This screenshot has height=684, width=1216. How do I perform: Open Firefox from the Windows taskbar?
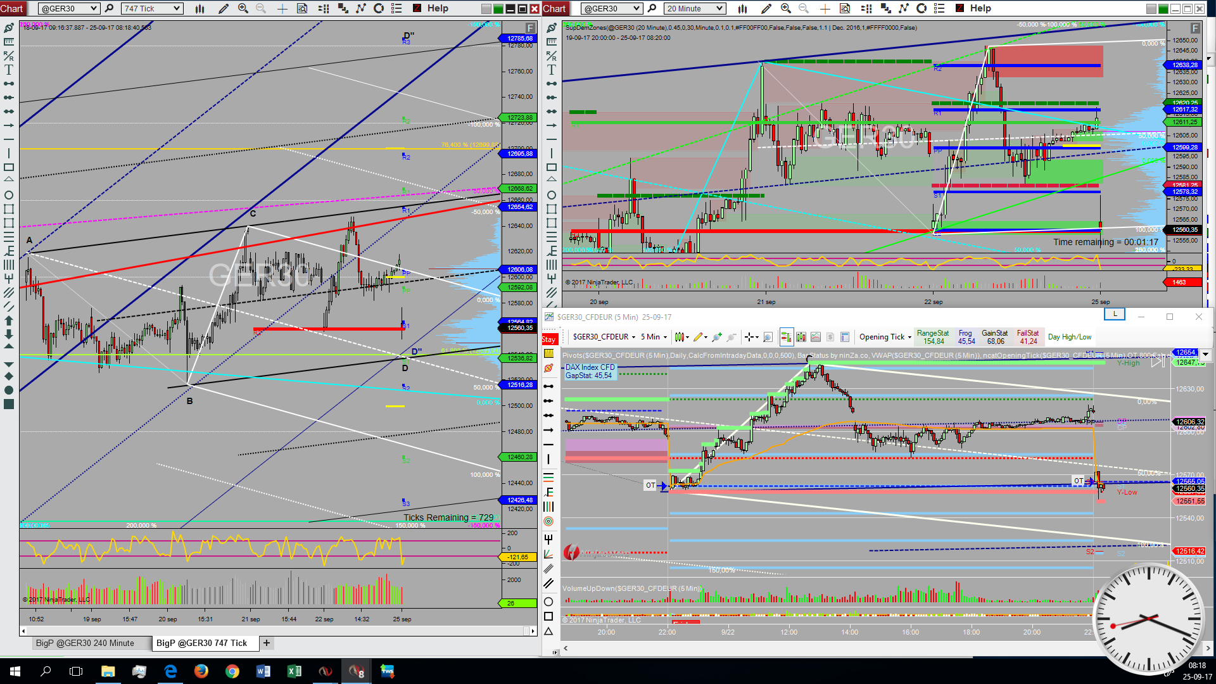point(201,671)
